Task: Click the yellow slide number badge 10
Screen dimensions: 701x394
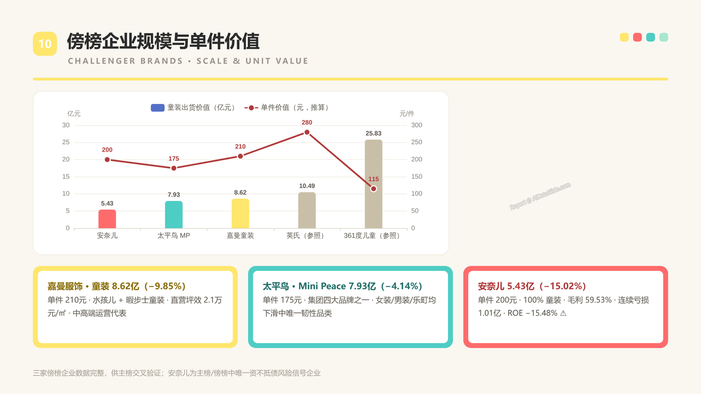Action: click(x=45, y=44)
